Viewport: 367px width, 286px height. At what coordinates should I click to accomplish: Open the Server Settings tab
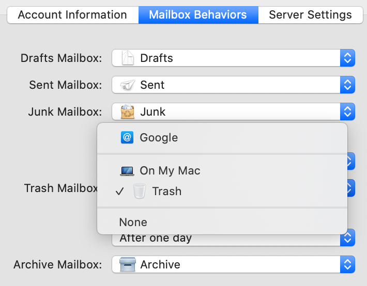[x=311, y=15]
